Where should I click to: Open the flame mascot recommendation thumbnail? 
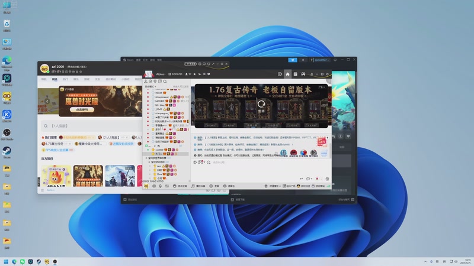pyautogui.click(x=56, y=176)
